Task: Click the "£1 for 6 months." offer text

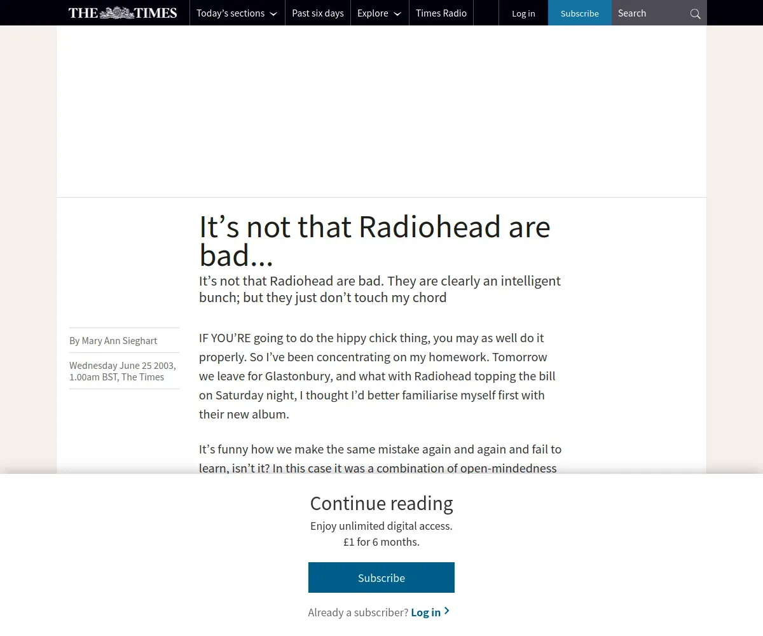Action: 381,542
